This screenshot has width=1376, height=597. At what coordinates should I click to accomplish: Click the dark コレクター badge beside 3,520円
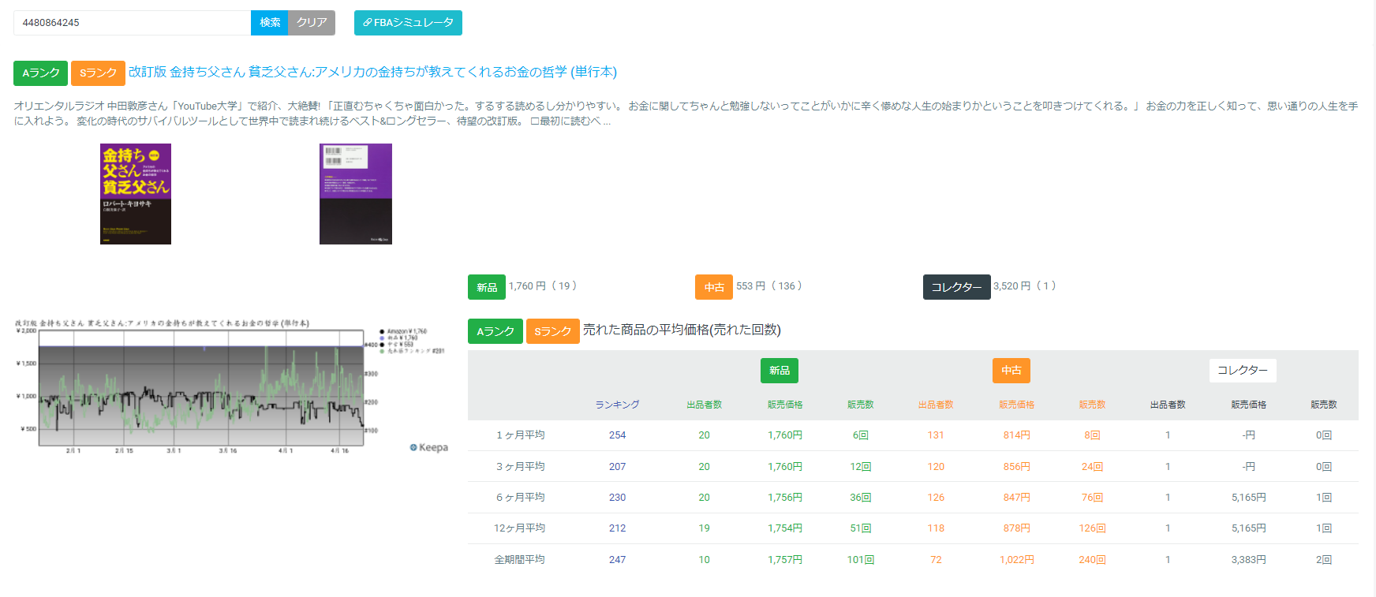pyautogui.click(x=956, y=287)
